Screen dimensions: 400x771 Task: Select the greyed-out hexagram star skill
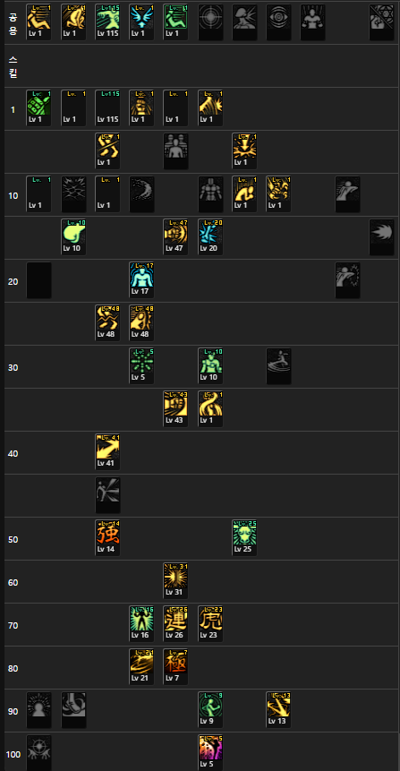[x=382, y=22]
